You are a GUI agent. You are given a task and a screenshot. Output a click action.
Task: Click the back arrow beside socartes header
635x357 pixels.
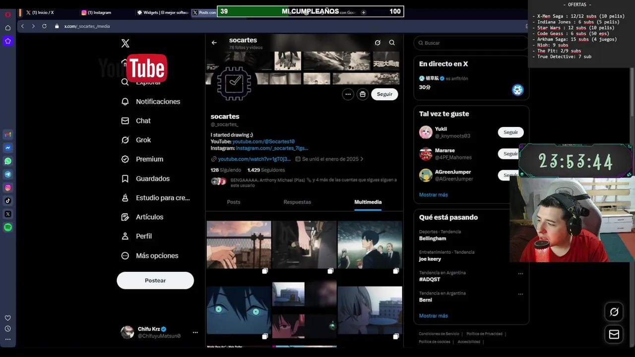click(x=214, y=43)
